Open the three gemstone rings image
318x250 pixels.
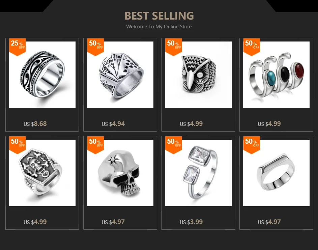click(276, 75)
